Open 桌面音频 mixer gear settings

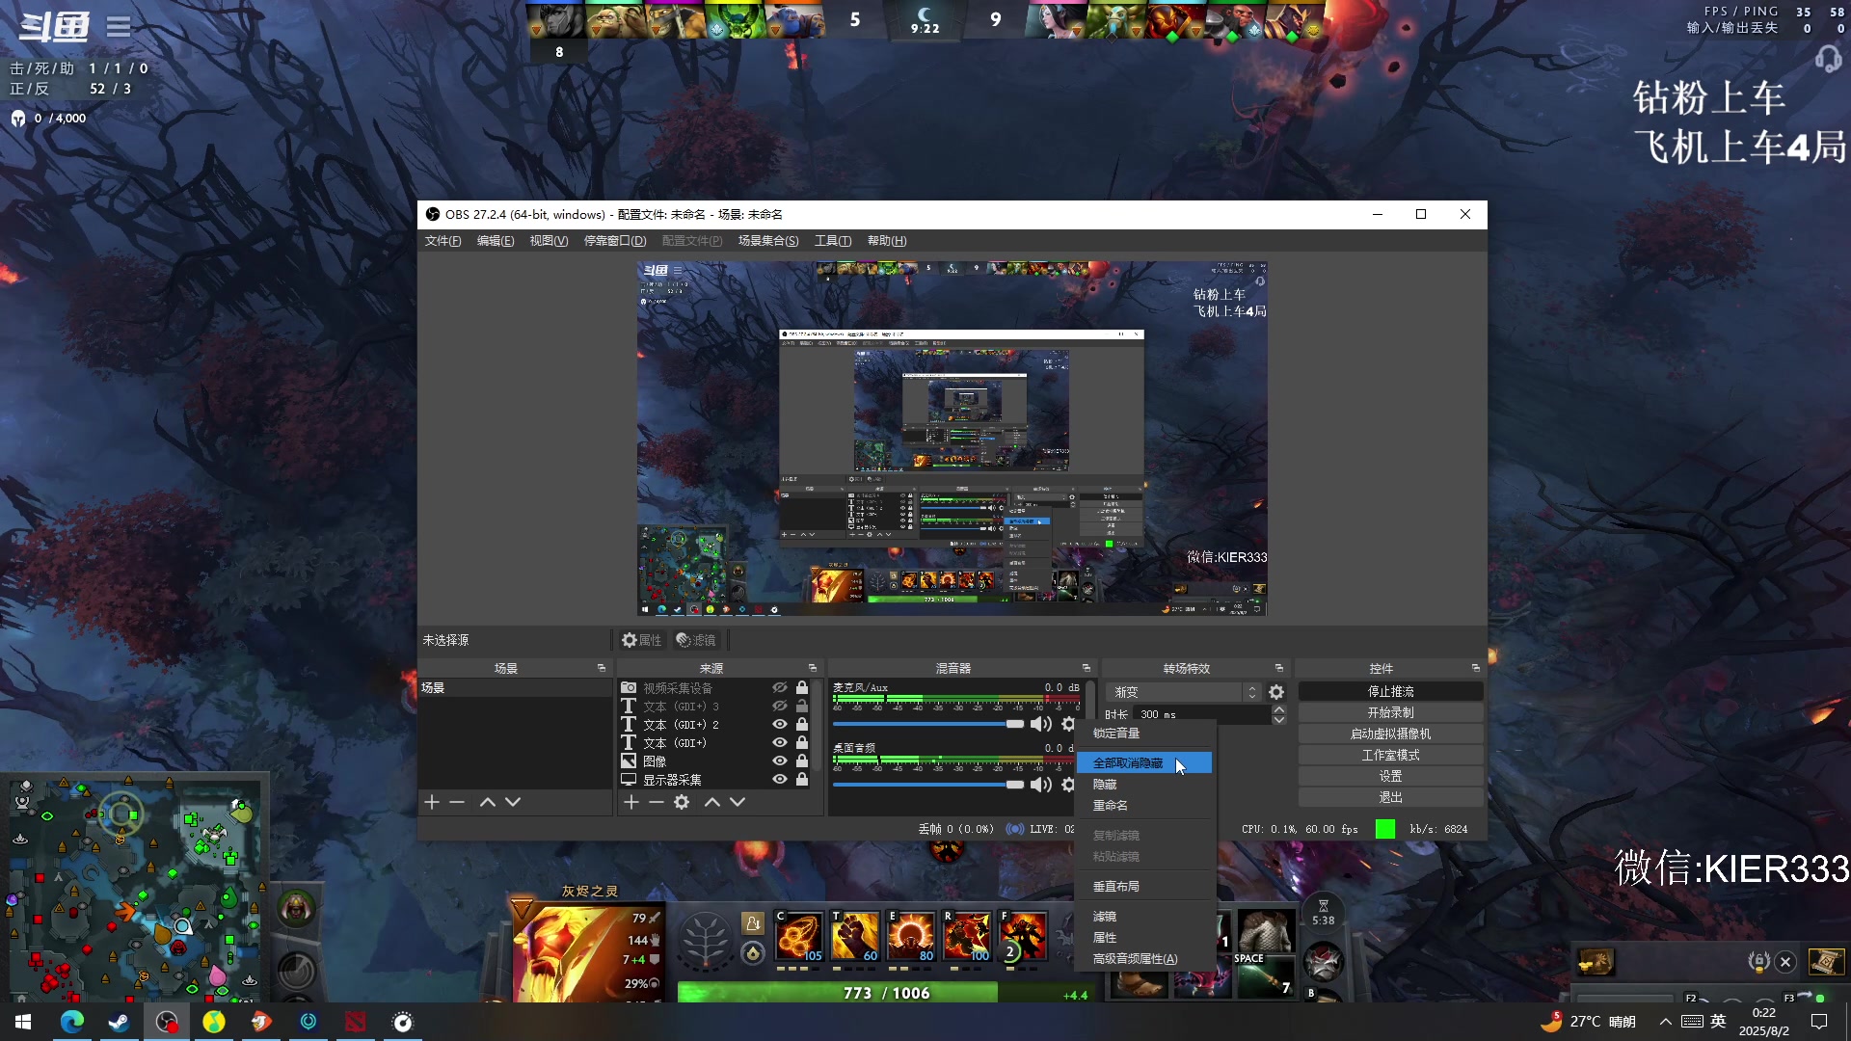click(1068, 785)
